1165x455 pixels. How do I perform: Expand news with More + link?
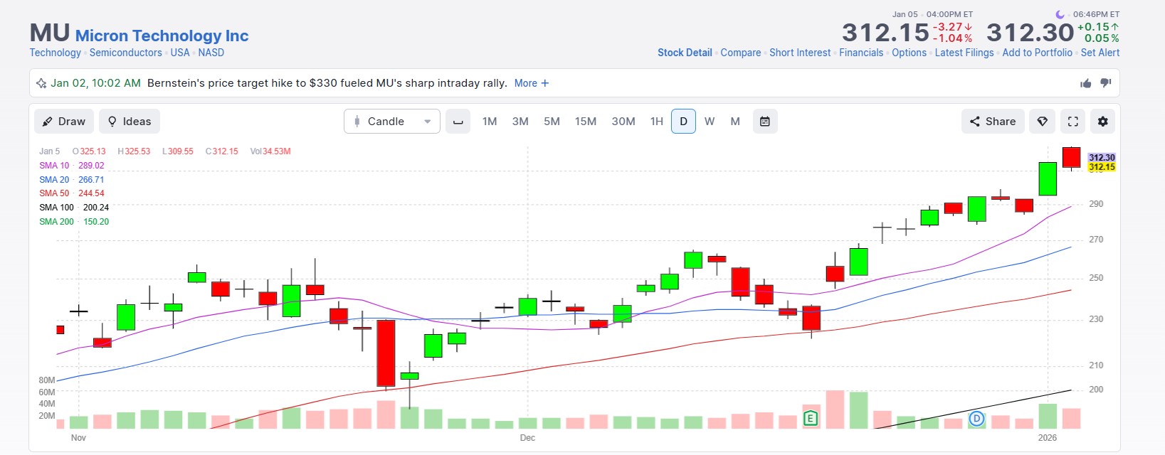[x=531, y=83]
